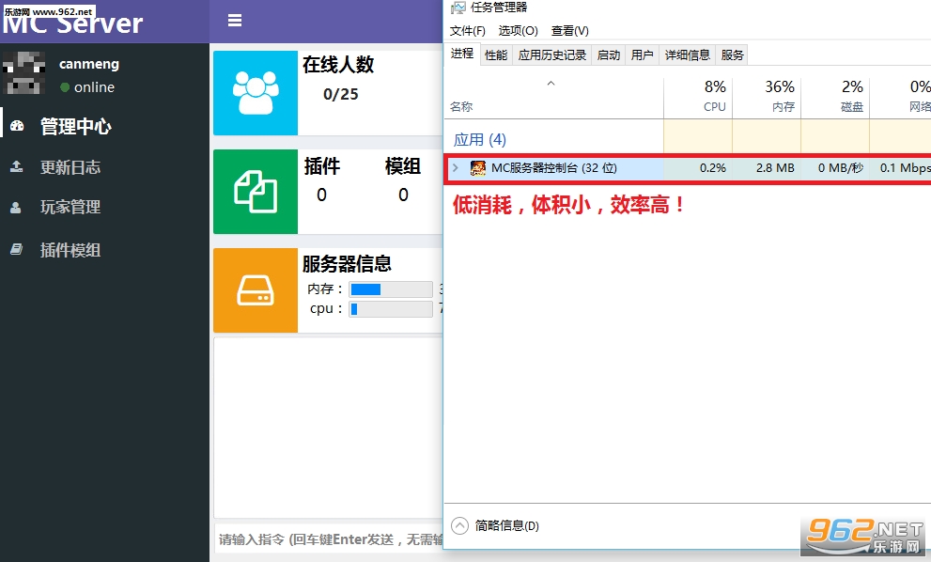Switch to the 启动 tab
Screen dimensions: 931x562
click(x=609, y=55)
